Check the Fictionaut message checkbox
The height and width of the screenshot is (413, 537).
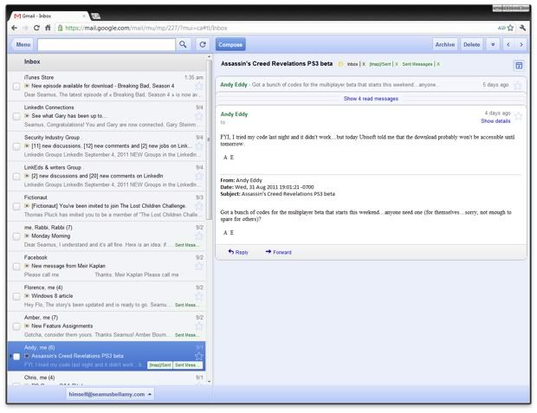coord(16,206)
